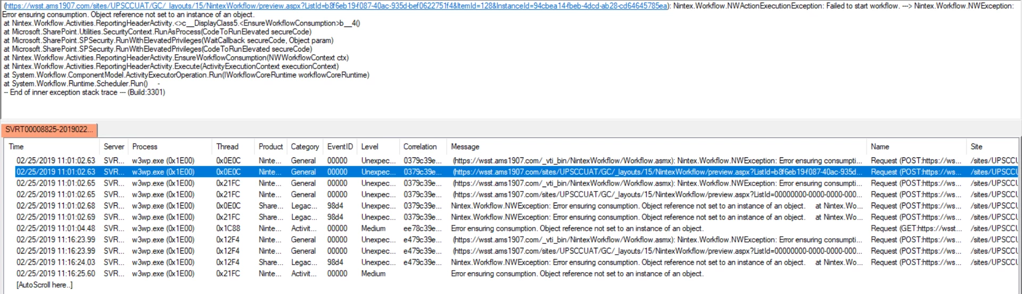Screen dimensions: 1022x294
Task: Open the preview.aspx URL link in detail pane
Action: 336,6
